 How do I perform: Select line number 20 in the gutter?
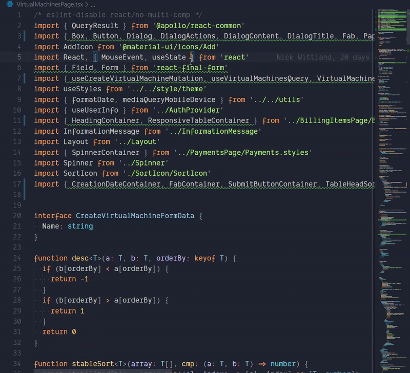point(17,216)
